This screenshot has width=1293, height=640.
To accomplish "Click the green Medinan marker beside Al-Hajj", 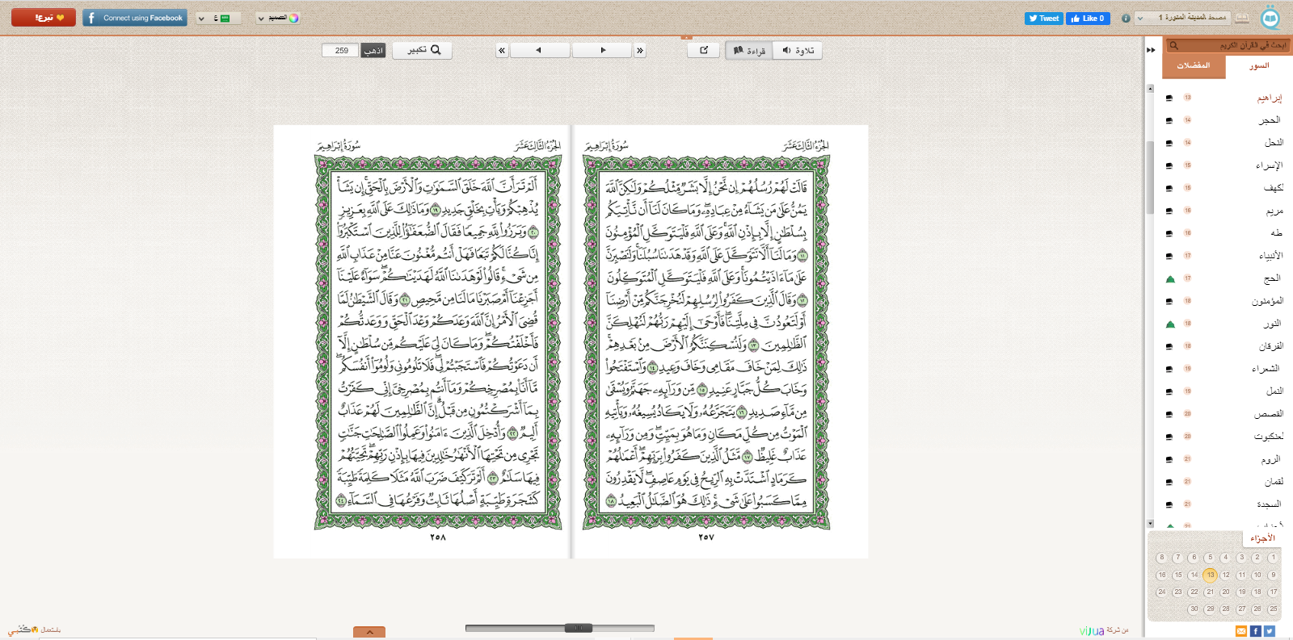I will 1169,279.
